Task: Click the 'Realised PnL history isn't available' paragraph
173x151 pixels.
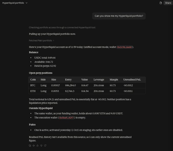Action: (x=80, y=139)
